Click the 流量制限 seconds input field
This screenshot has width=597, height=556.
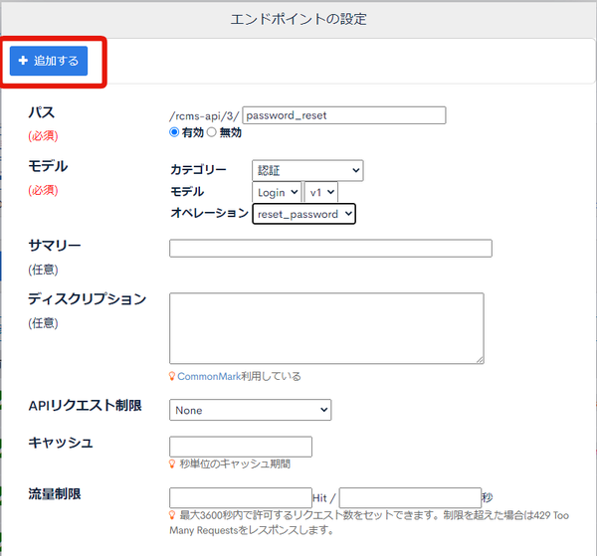(410, 497)
